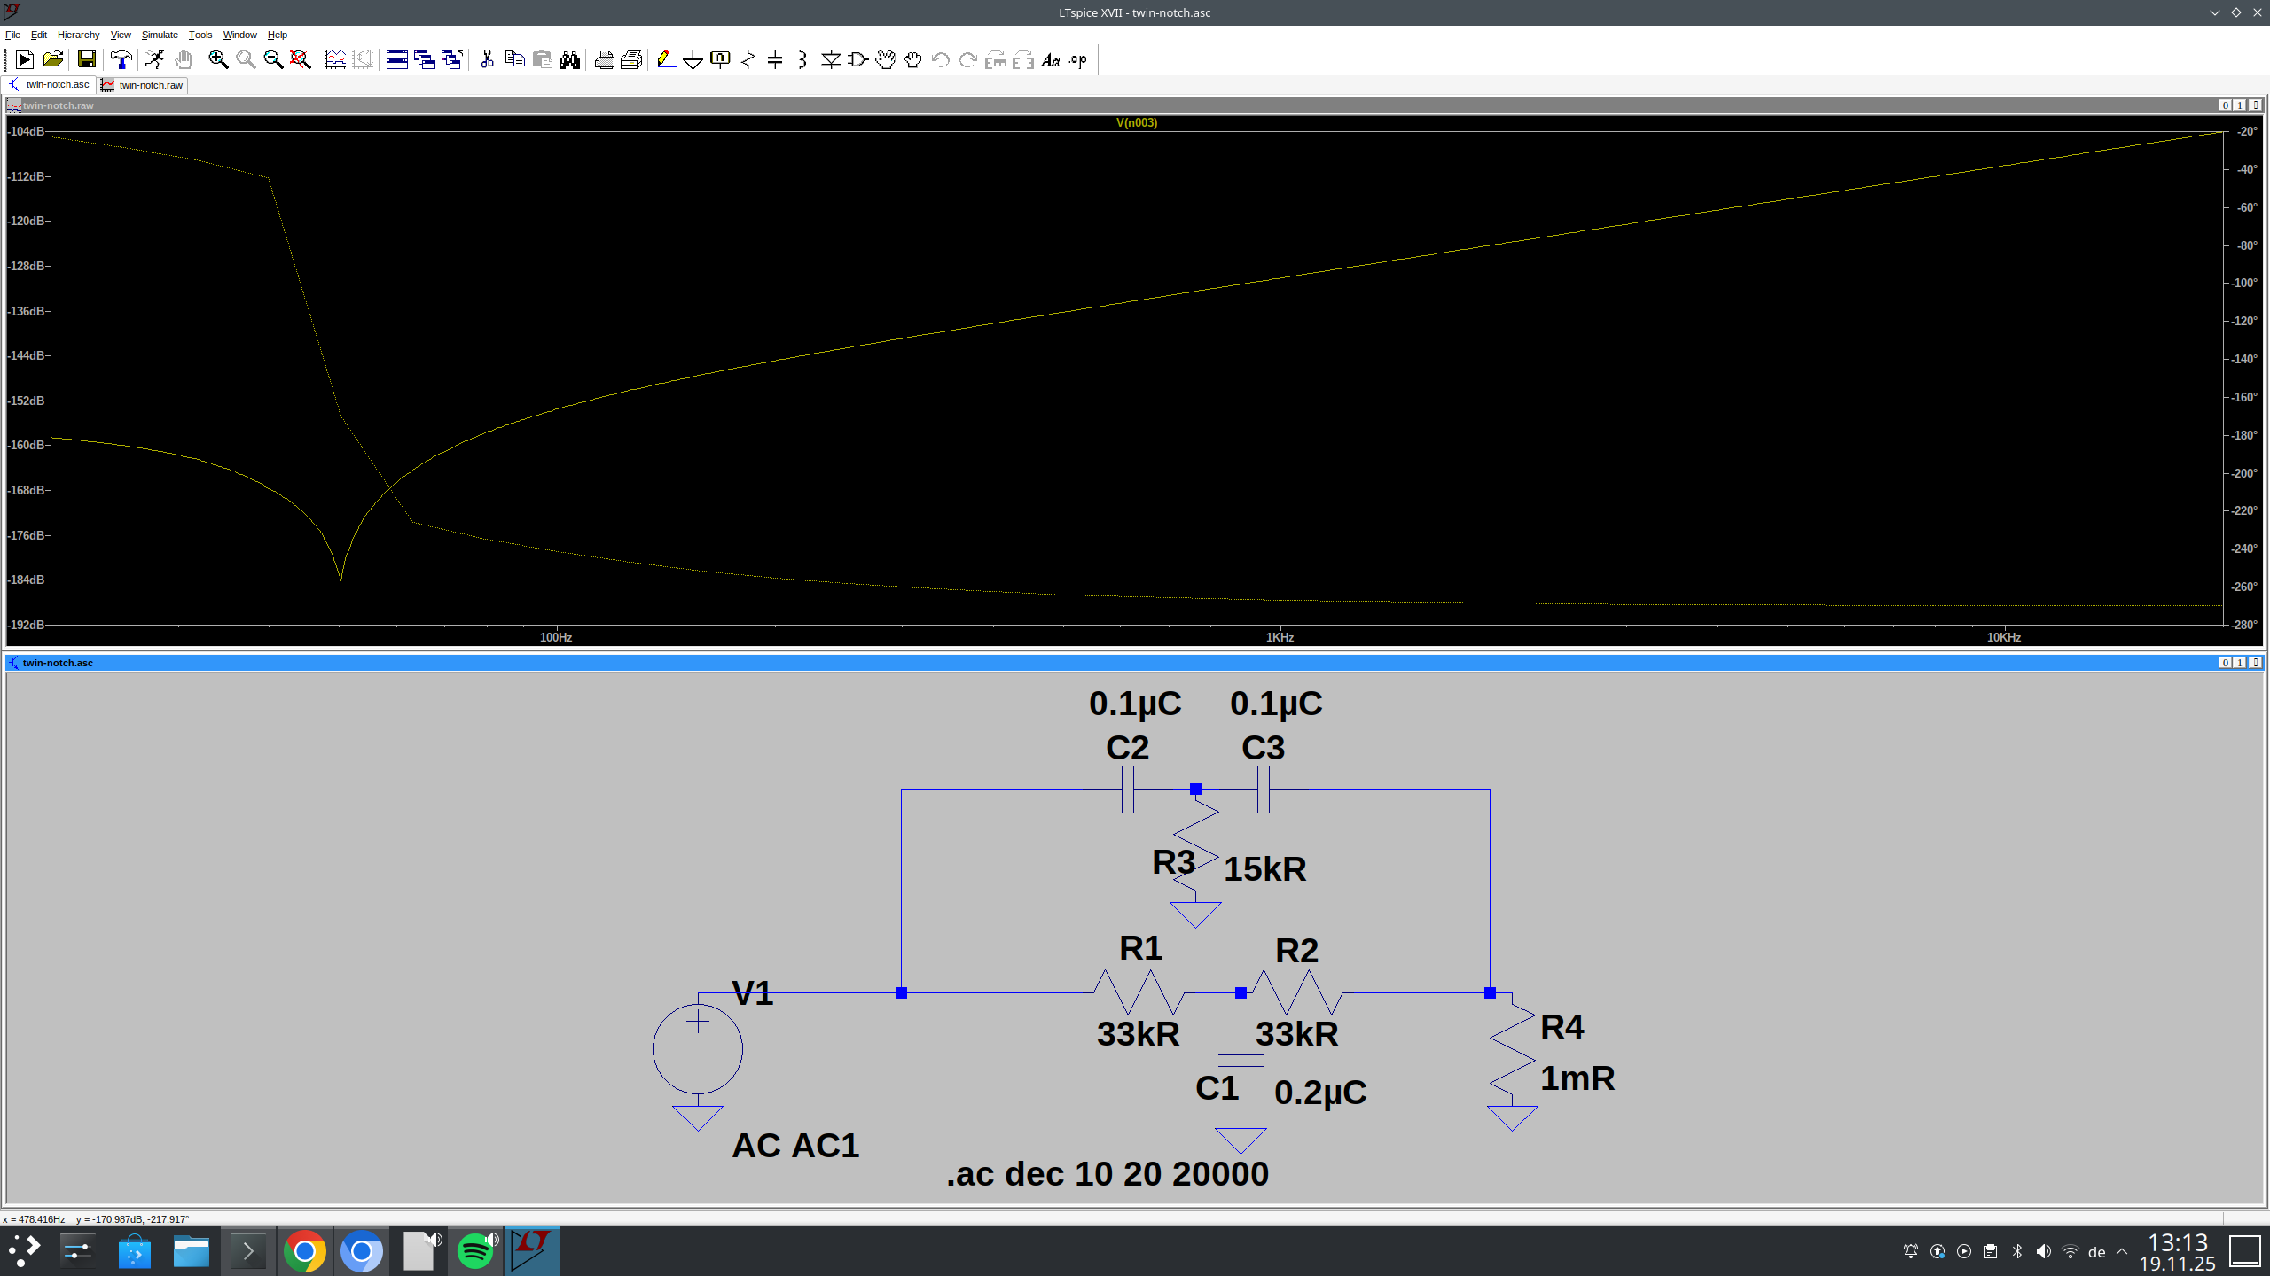Select the draw Wire pencil tool

(x=665, y=59)
